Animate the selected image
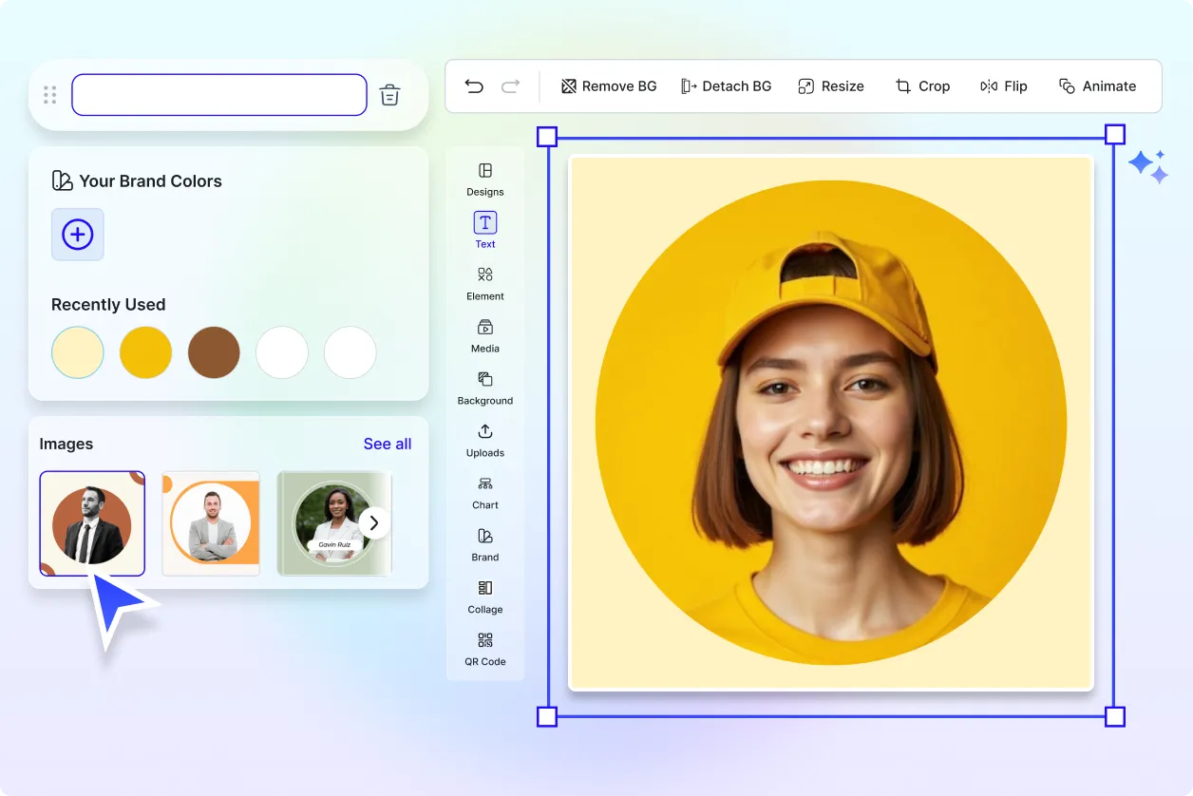This screenshot has height=796, width=1193. coord(1098,85)
